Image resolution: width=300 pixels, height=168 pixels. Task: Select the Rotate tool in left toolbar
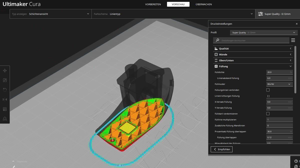click(5, 90)
